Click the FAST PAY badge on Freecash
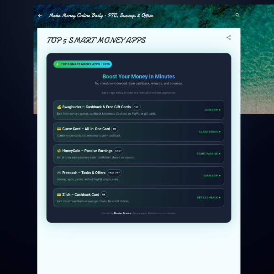Image resolution: width=274 pixels, height=274 pixels. point(114,173)
